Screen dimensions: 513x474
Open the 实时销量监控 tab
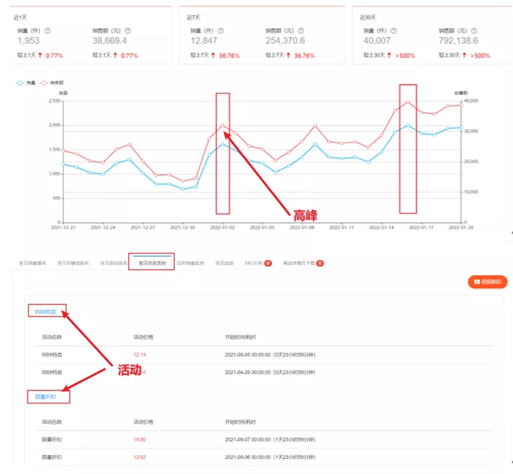pyautogui.click(x=191, y=263)
